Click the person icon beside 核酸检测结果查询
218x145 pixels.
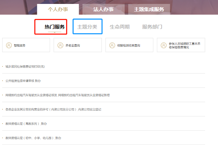coord(112,45)
